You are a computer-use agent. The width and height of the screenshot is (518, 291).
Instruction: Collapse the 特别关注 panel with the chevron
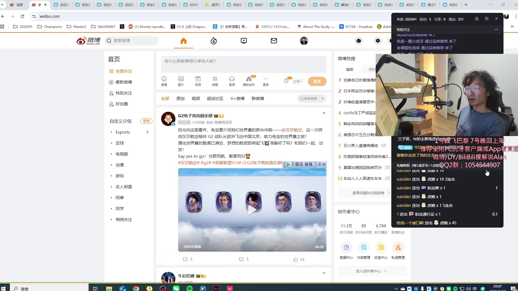click(x=496, y=30)
